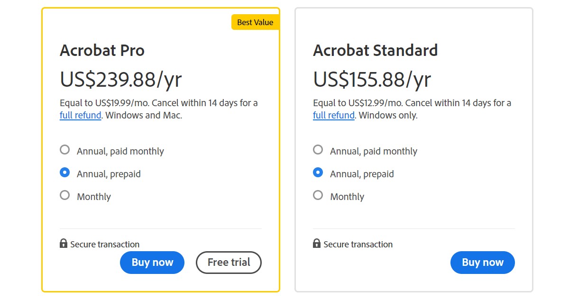This screenshot has width=569, height=300.
Task: Start a Free trial of Acrobat Pro
Action: pyautogui.click(x=229, y=262)
